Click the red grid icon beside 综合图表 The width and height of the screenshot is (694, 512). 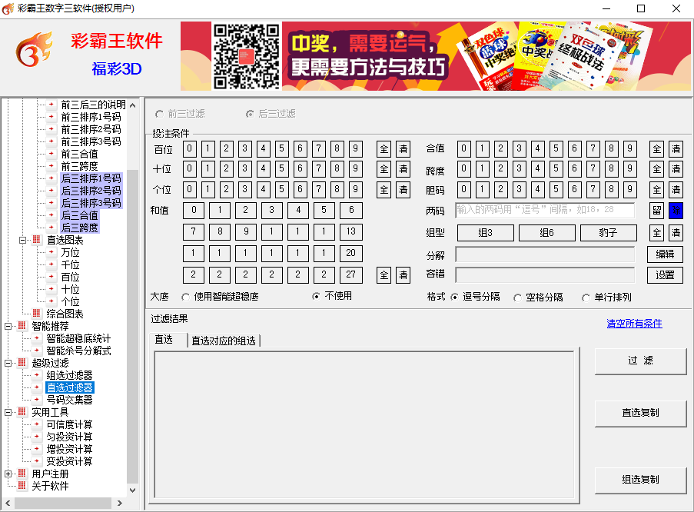37,314
